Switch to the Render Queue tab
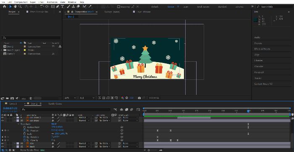Viewport: 294px width, 152px height. [55, 104]
